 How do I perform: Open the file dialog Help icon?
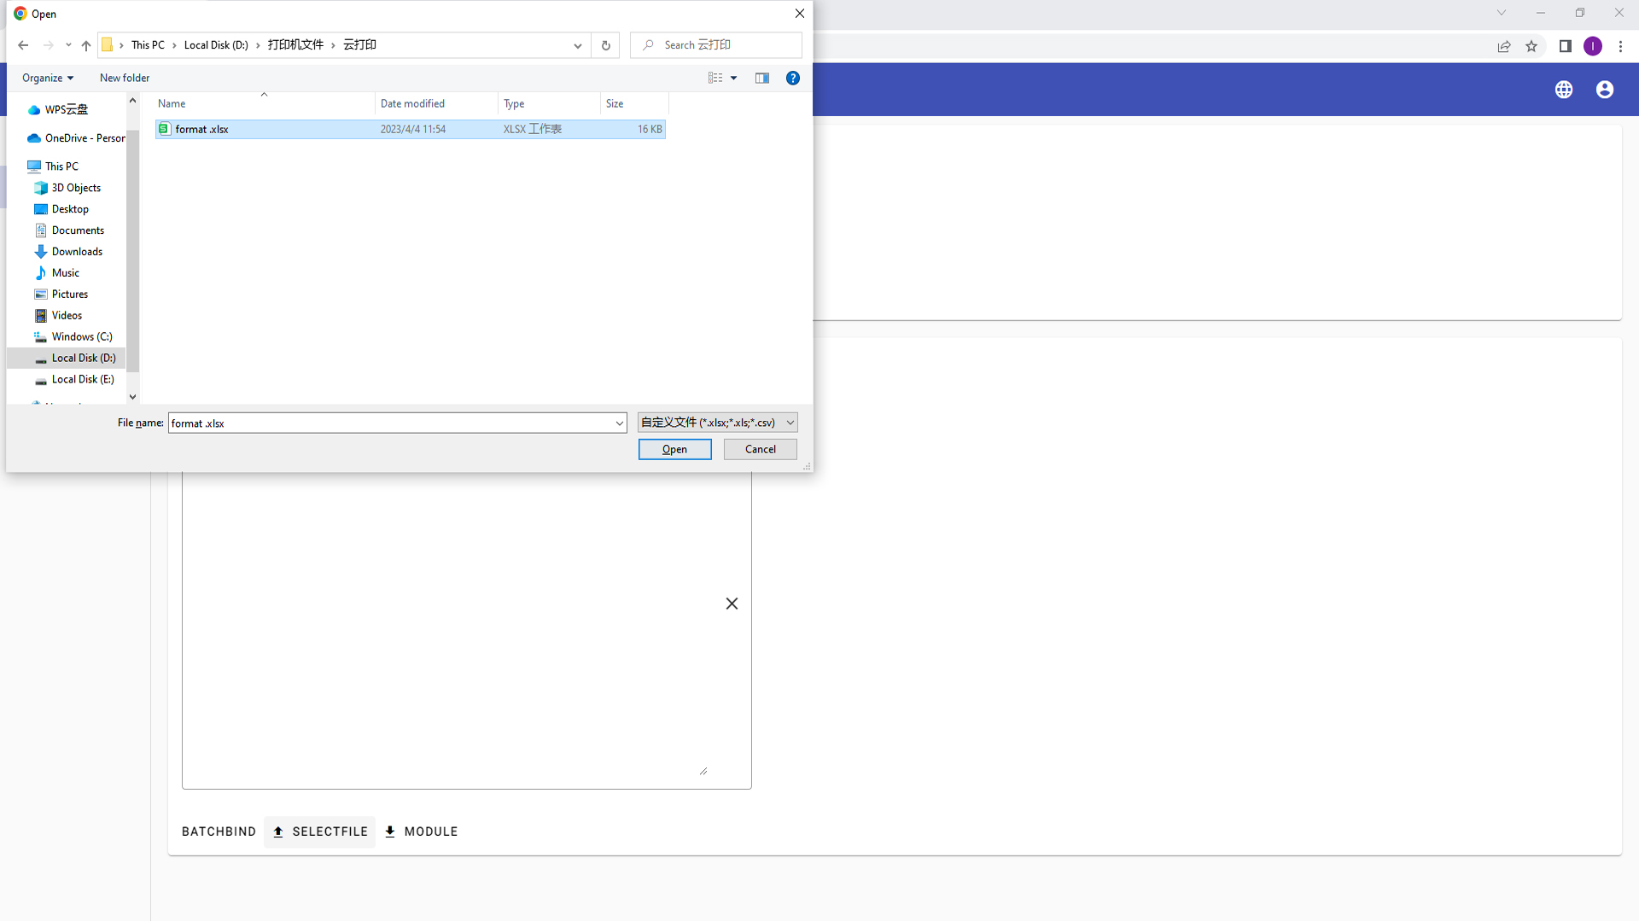point(793,78)
